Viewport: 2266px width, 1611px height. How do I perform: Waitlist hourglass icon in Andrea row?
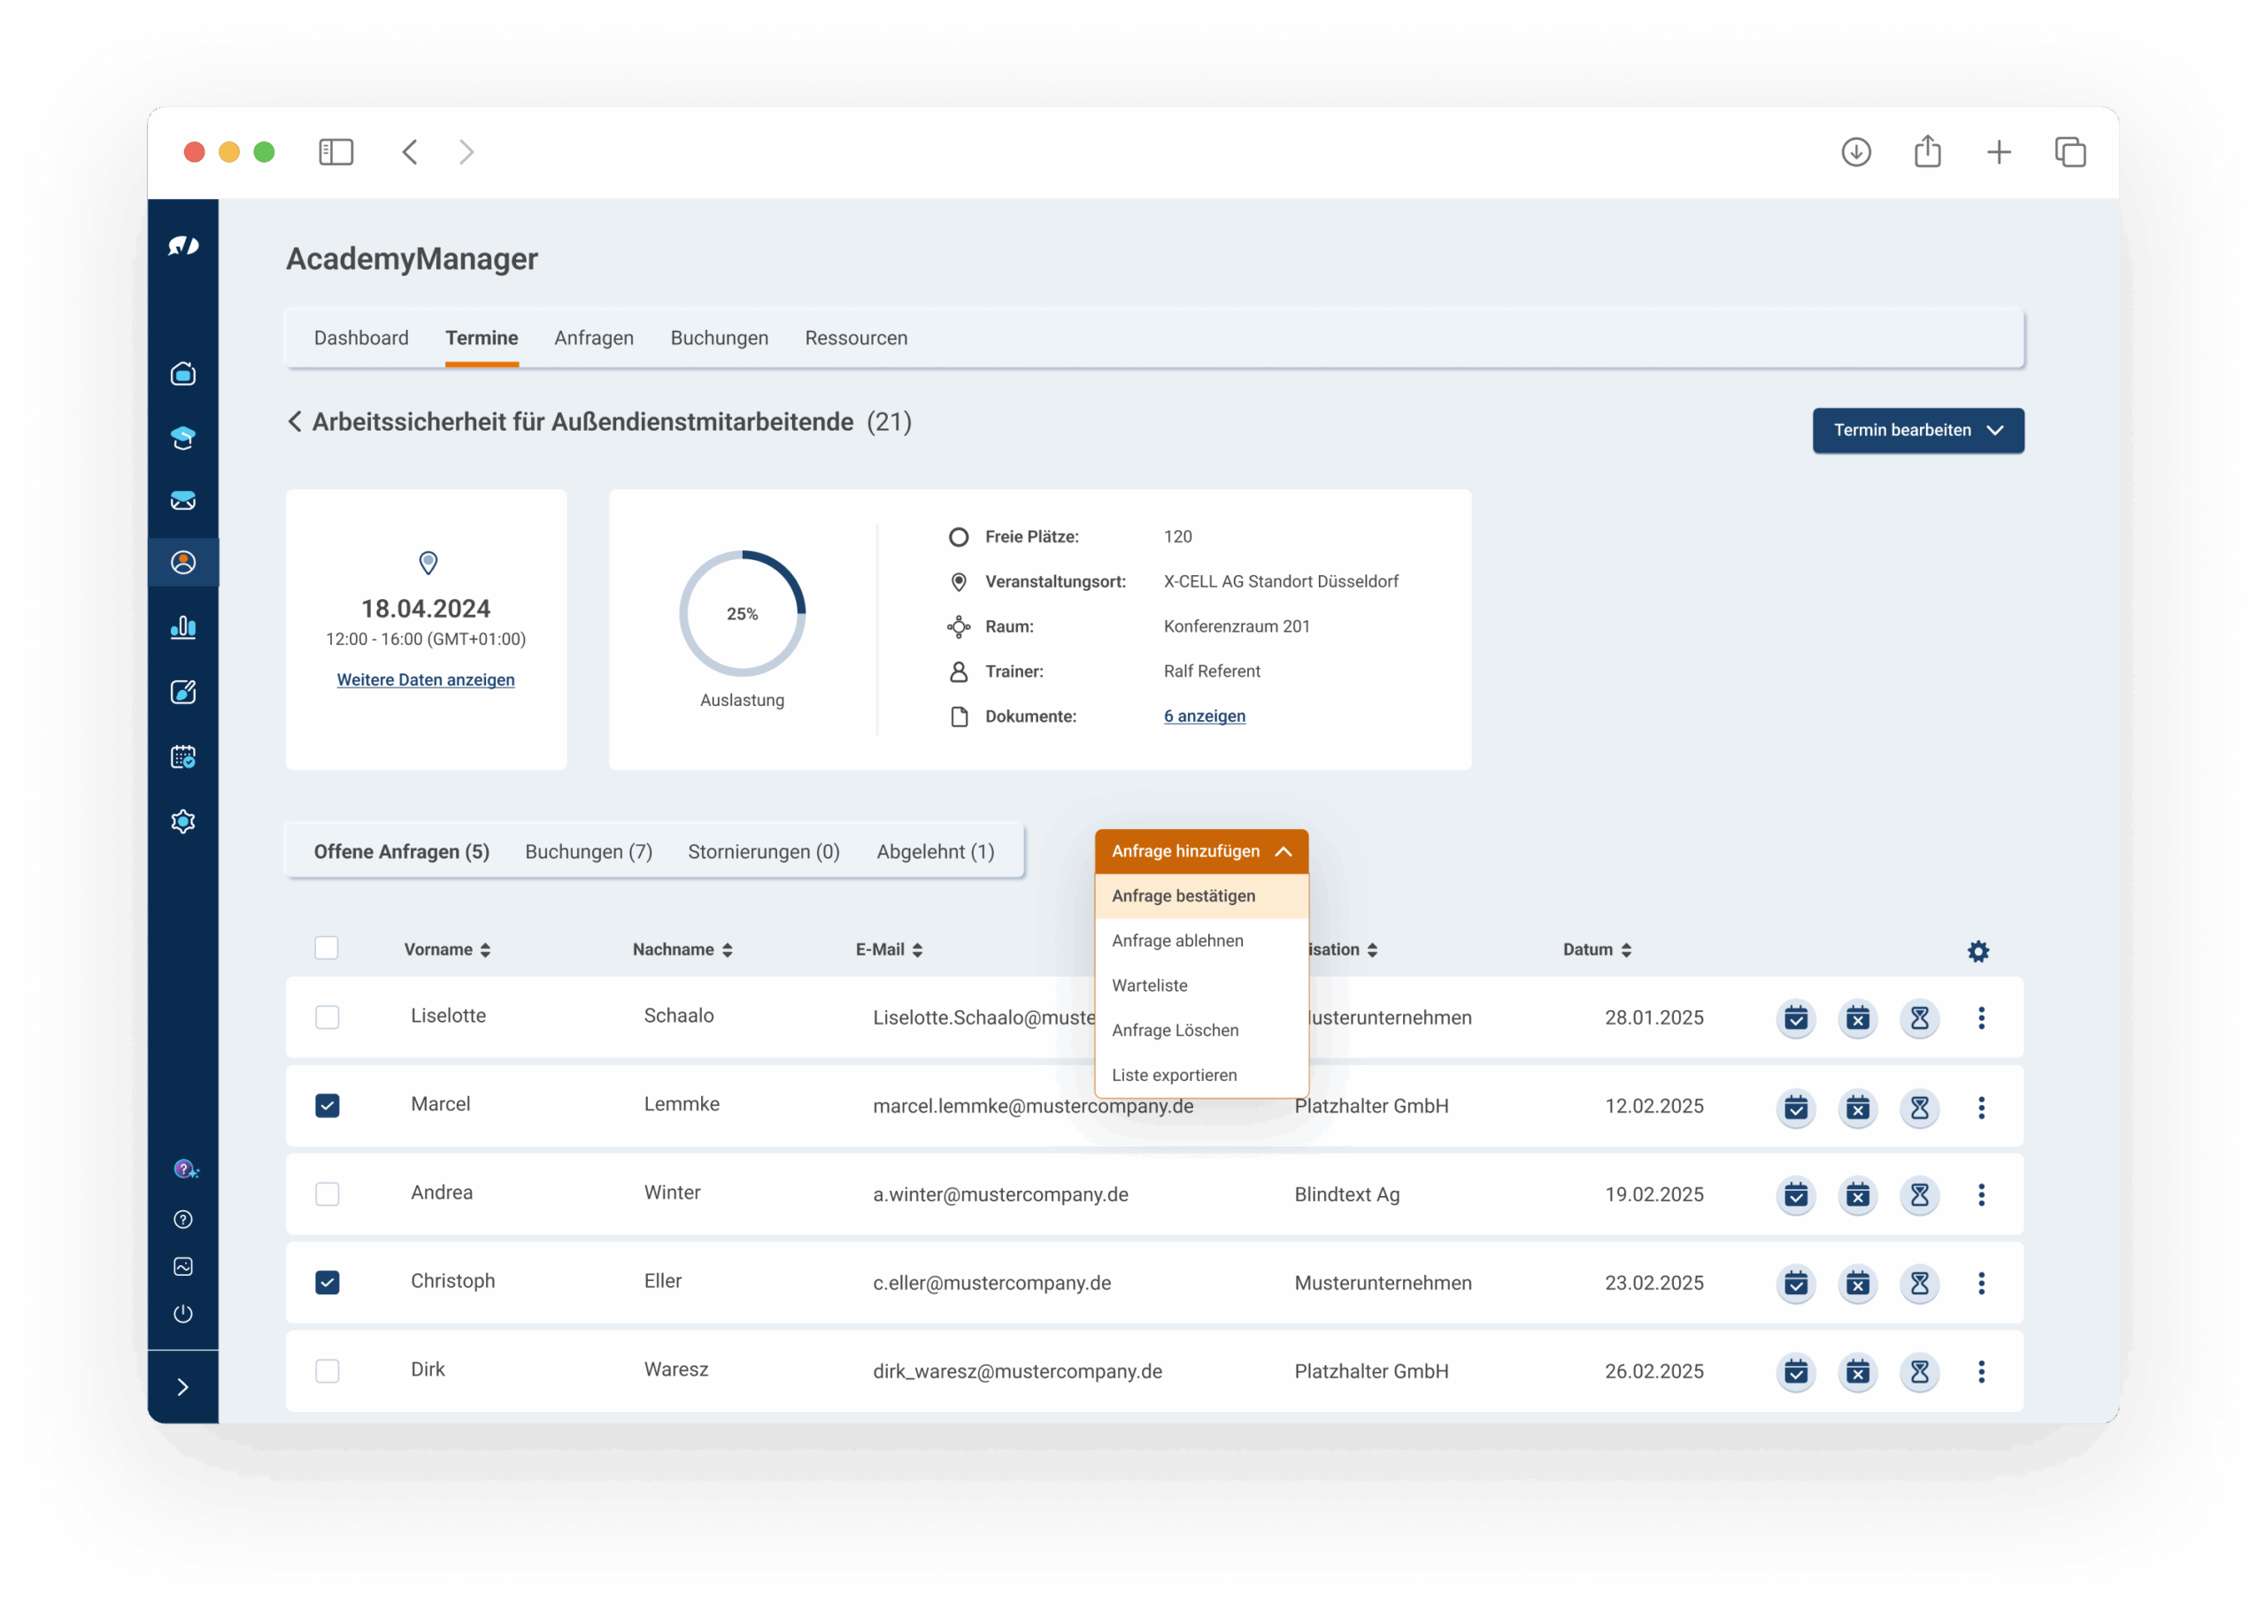pyautogui.click(x=1919, y=1195)
